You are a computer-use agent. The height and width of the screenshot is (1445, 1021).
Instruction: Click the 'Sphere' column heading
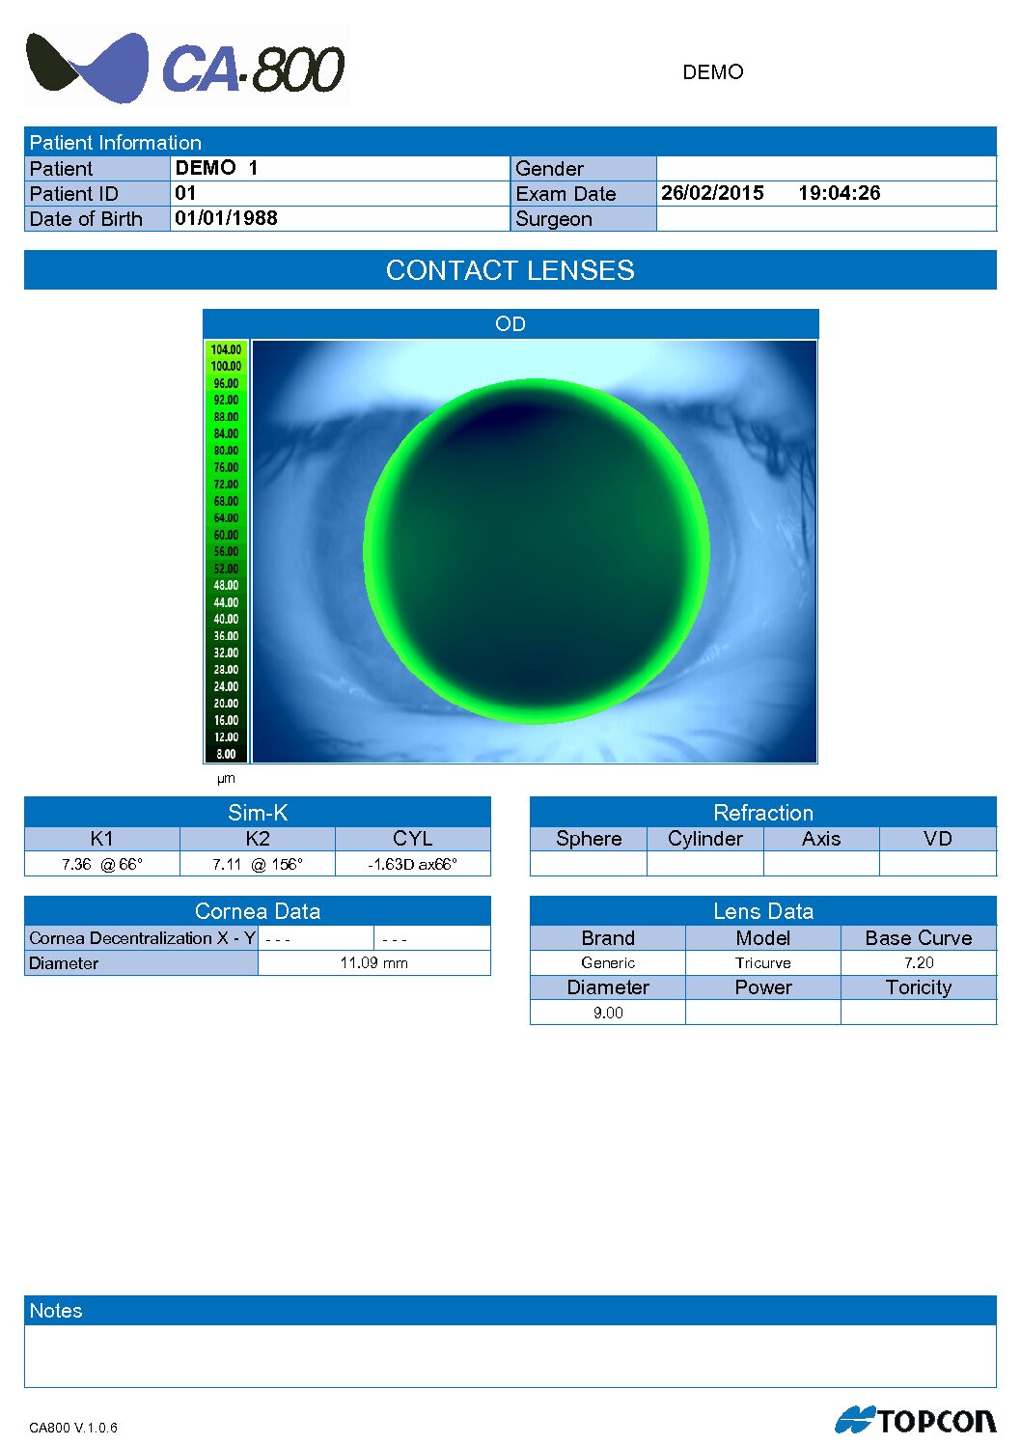(589, 839)
